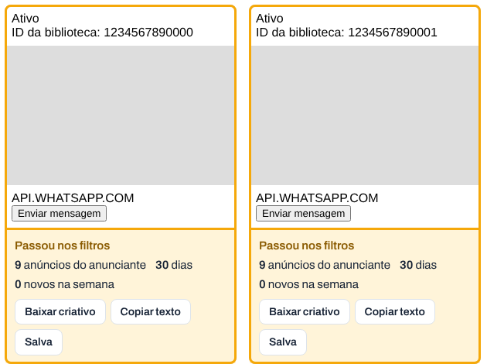Click '9 anúncios do anunciante' in left card
Image resolution: width=487 pixels, height=364 pixels.
pyautogui.click(x=80, y=265)
